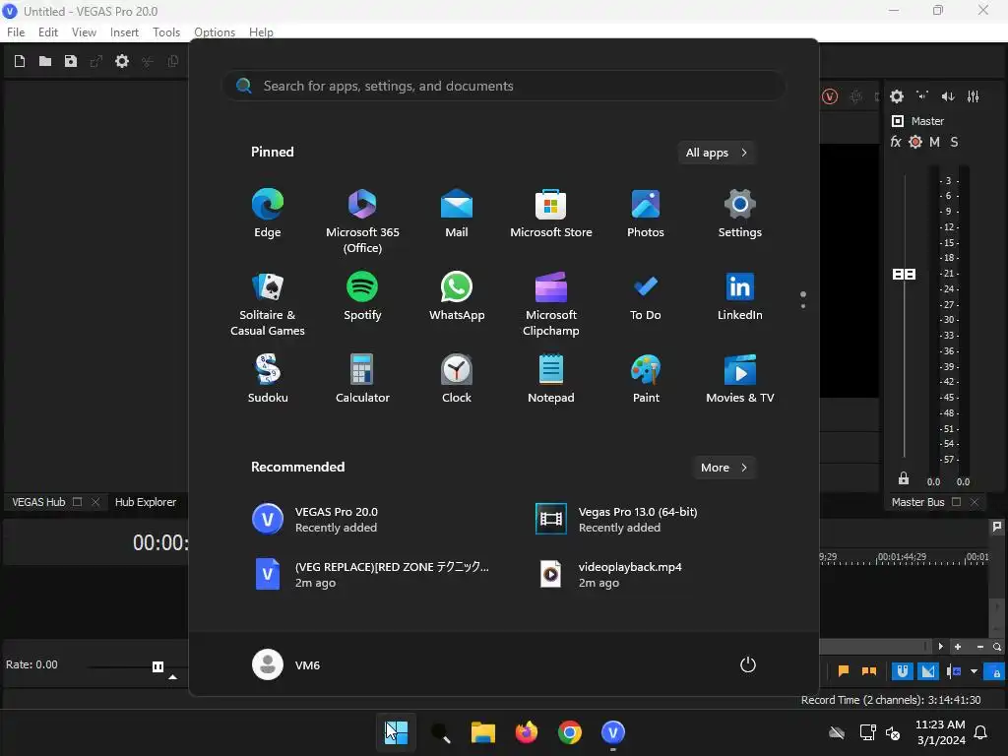Click the Save icon in VEGAS toolbar
The width and height of the screenshot is (1008, 756).
tap(71, 61)
